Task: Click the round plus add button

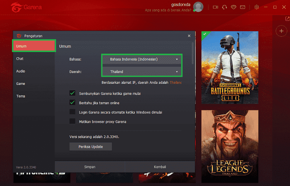Action: point(281,31)
